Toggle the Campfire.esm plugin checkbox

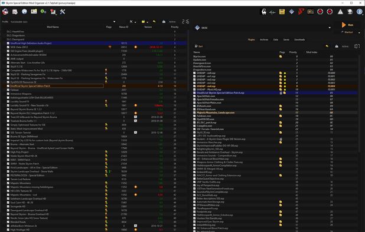coord(194,126)
